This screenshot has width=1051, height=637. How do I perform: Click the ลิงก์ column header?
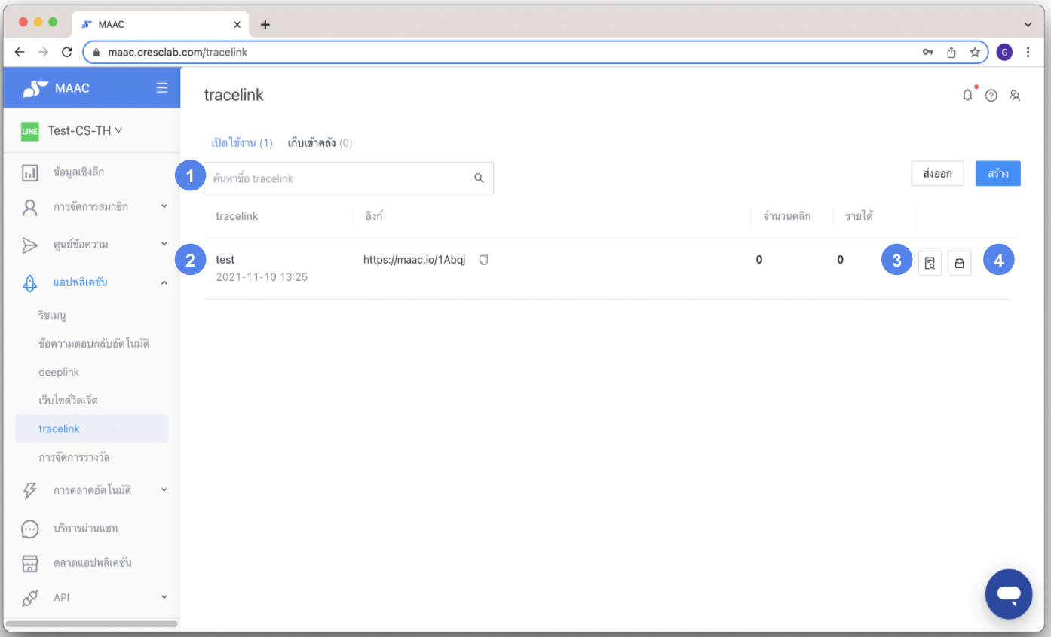[375, 216]
